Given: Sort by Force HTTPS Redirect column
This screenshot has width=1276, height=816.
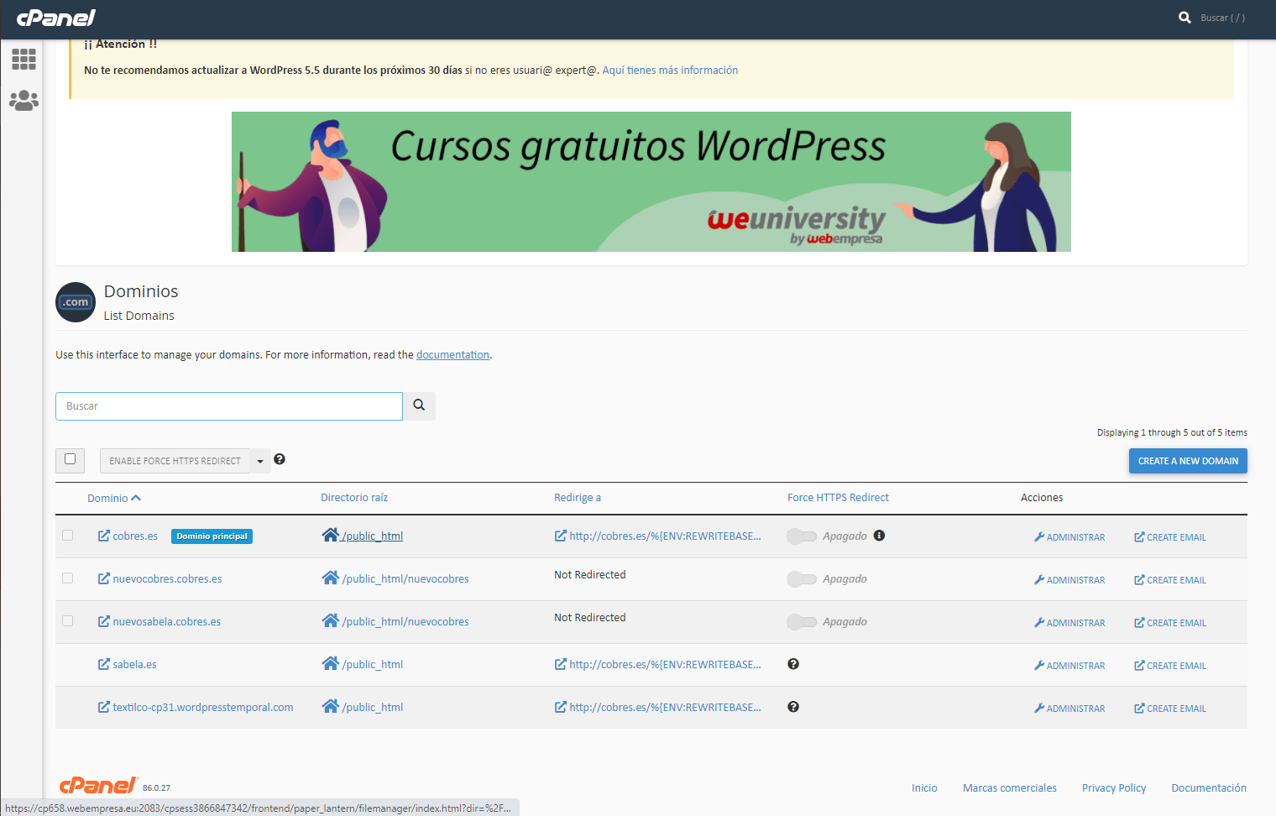Looking at the screenshot, I should [x=838, y=498].
